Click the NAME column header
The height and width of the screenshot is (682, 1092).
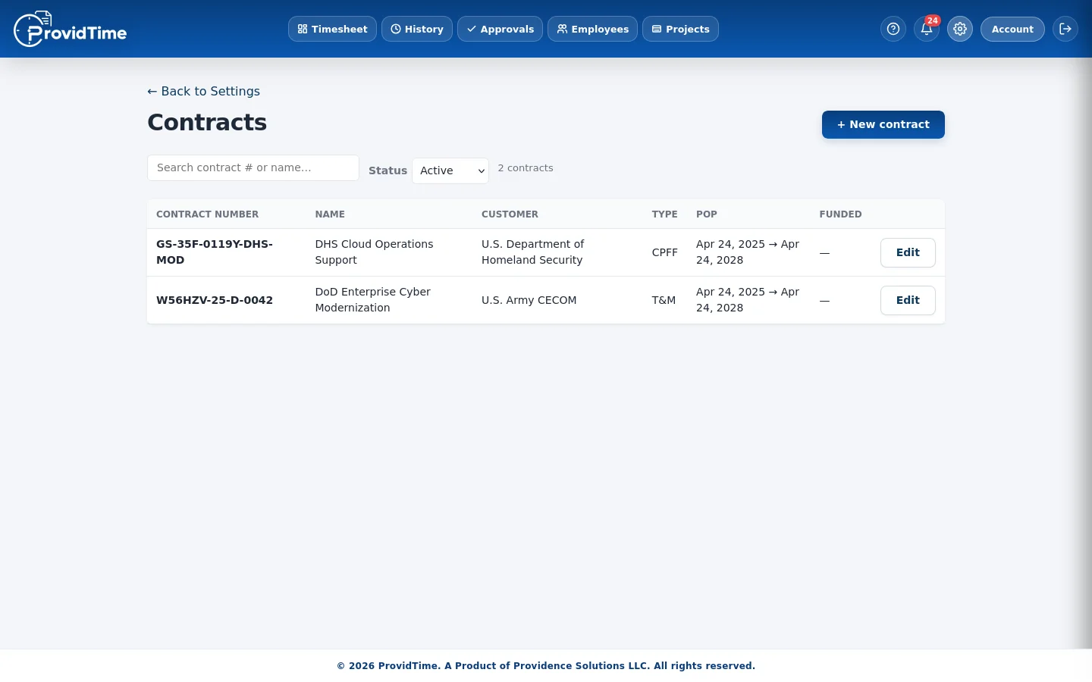330,214
